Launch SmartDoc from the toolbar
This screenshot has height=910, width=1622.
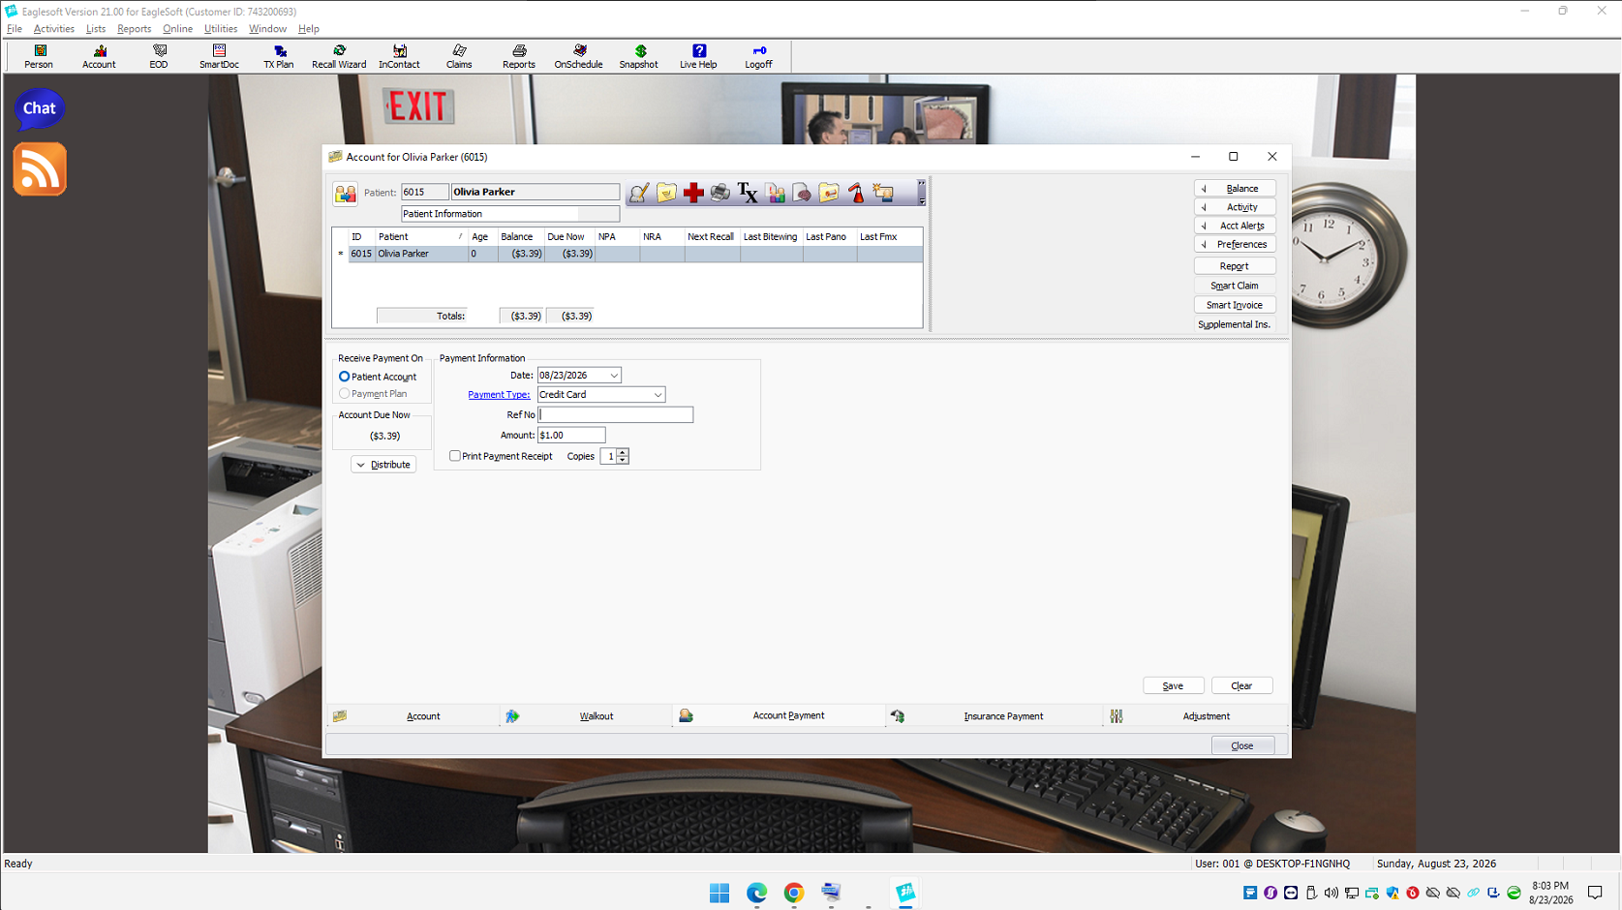[219, 56]
